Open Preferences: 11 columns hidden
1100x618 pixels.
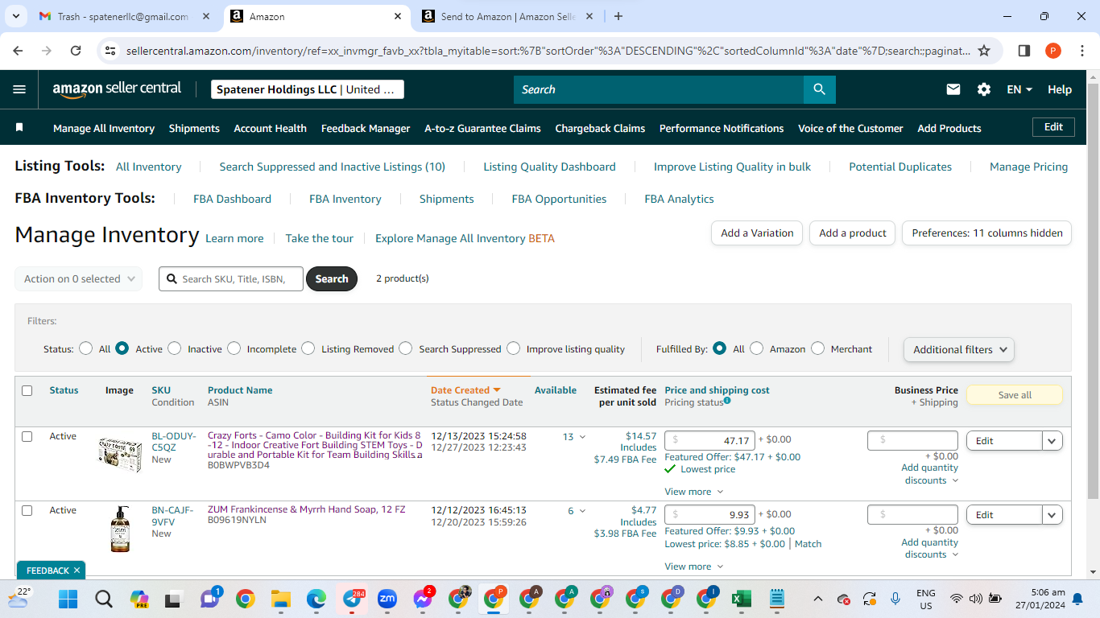986,233
